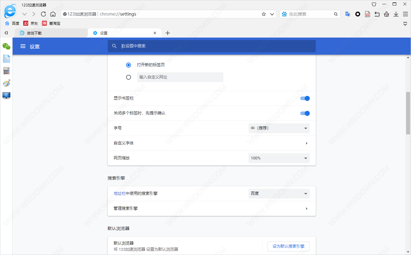Click the 地址栏 link
The width and height of the screenshot is (411, 255).
[120, 194]
